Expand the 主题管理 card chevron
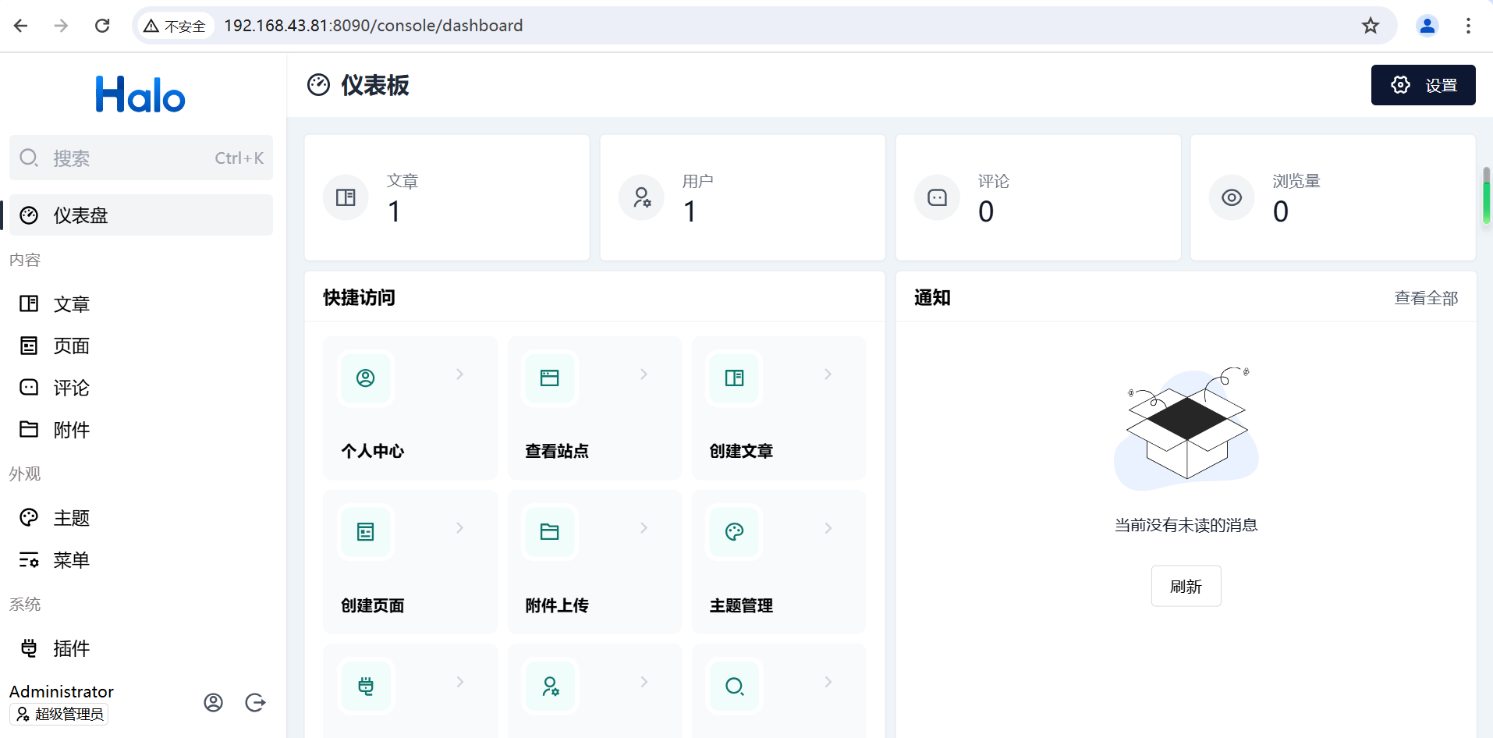Viewport: 1493px width, 738px height. tap(827, 527)
